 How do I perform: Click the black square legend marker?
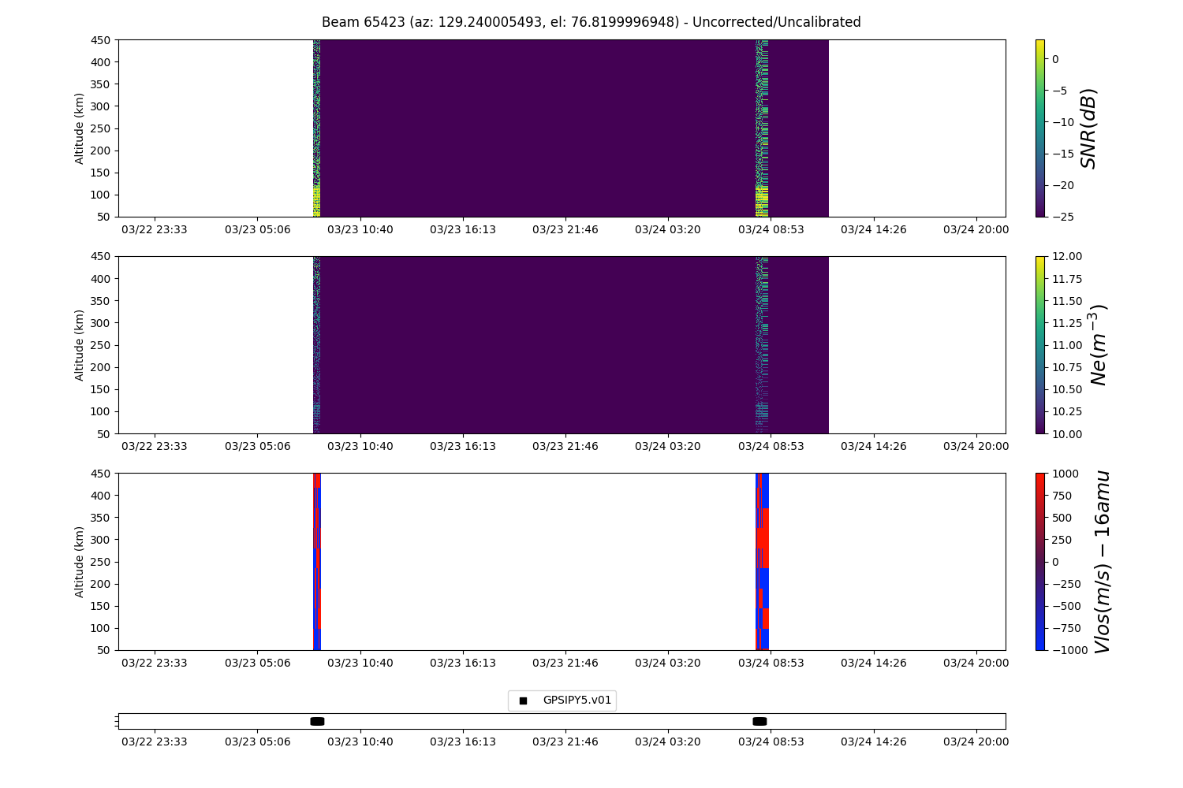pyautogui.click(x=523, y=701)
